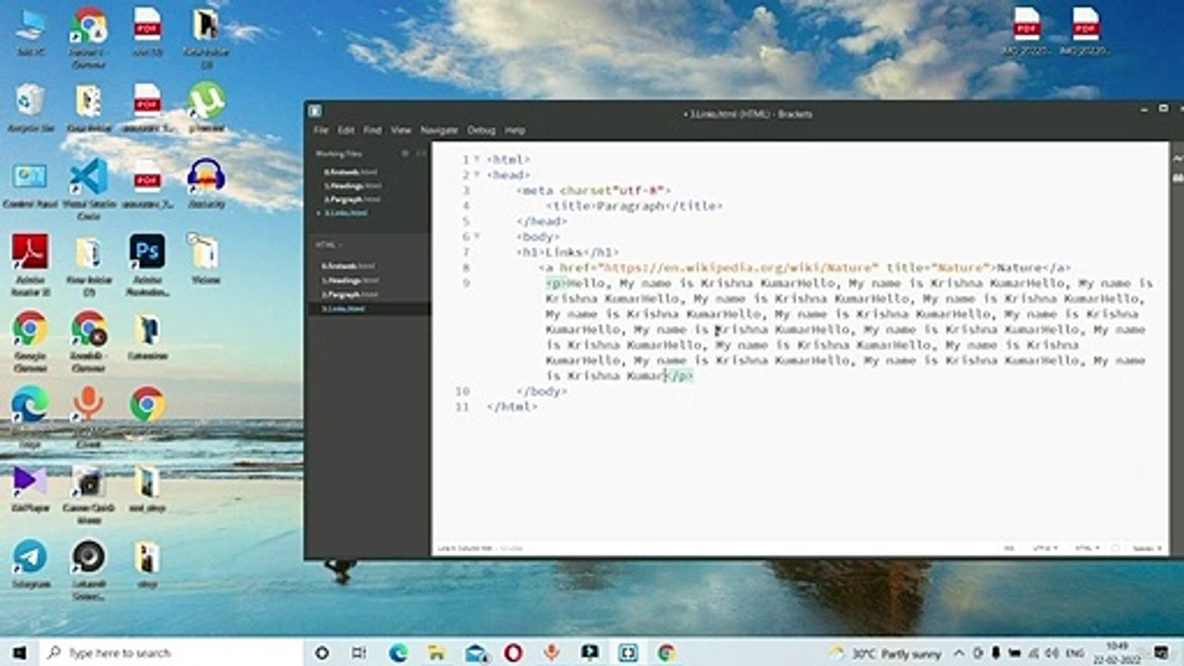Toggle Spaces indentation type in status bar

pyautogui.click(x=1147, y=549)
